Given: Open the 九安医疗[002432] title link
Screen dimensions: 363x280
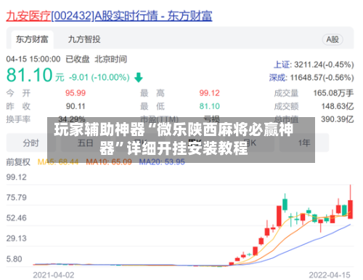Looking at the screenshot, I should click(109, 16).
